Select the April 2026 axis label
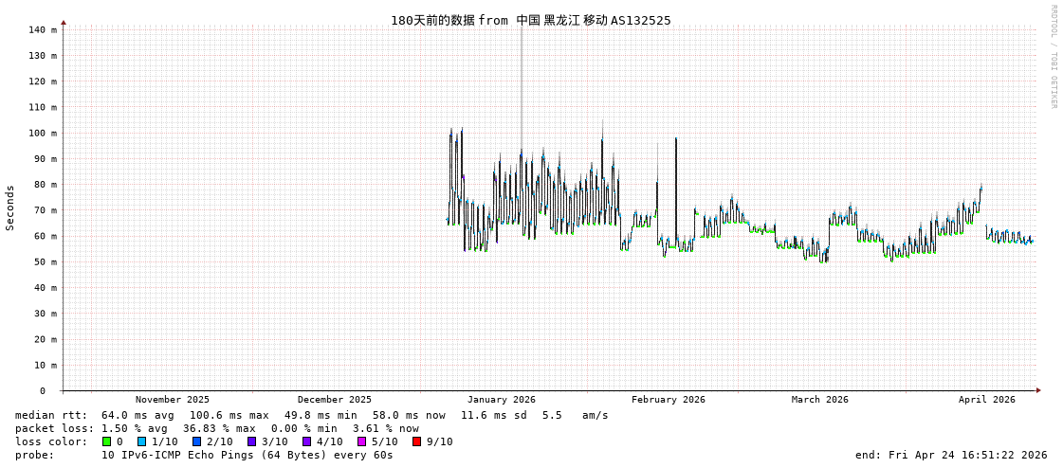Screen dimensions: 1063x468 tap(986, 400)
